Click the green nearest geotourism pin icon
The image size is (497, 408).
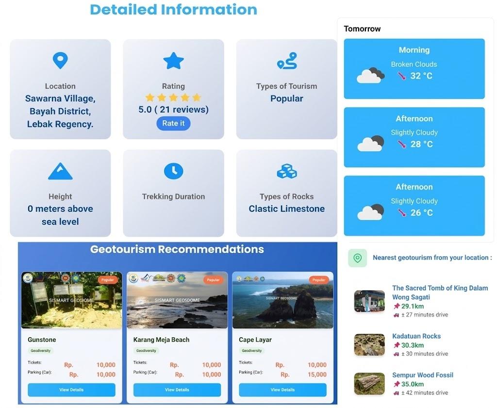(x=358, y=258)
